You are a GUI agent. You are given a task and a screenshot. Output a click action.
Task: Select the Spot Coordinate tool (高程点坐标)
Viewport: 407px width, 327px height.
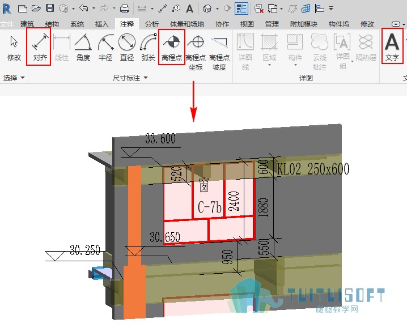pyautogui.click(x=196, y=52)
